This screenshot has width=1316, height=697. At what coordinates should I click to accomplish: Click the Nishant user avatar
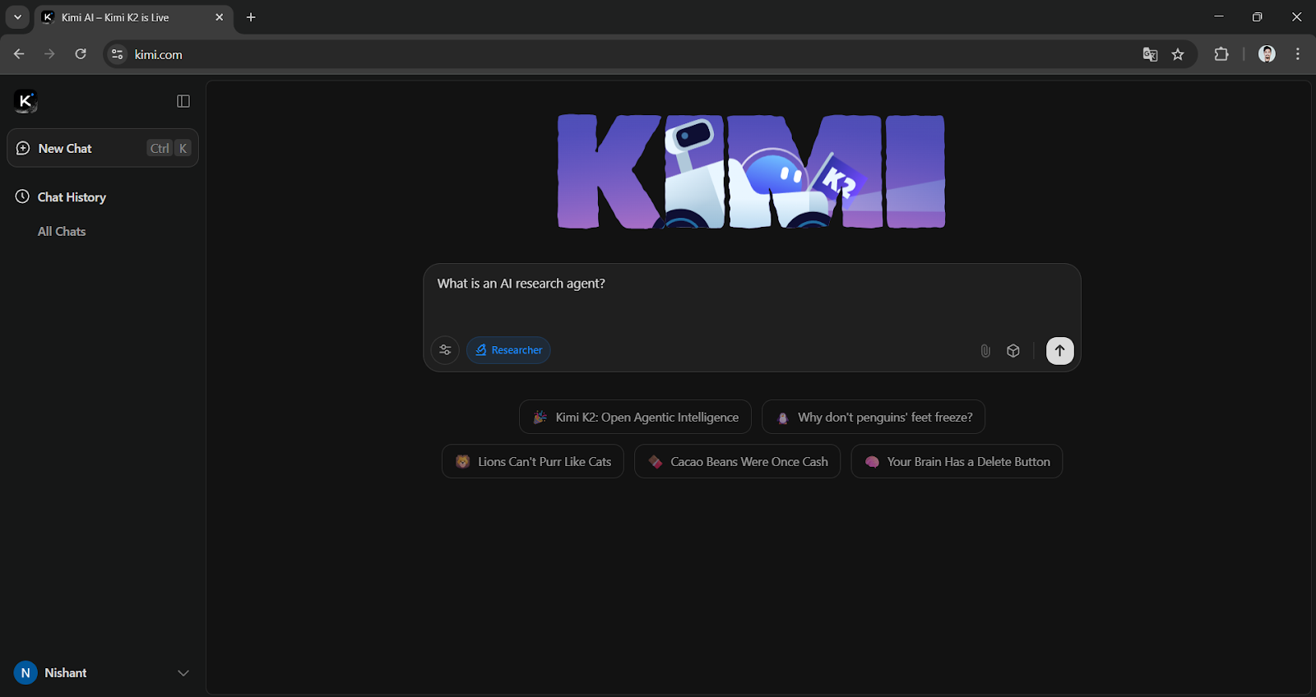click(x=25, y=673)
